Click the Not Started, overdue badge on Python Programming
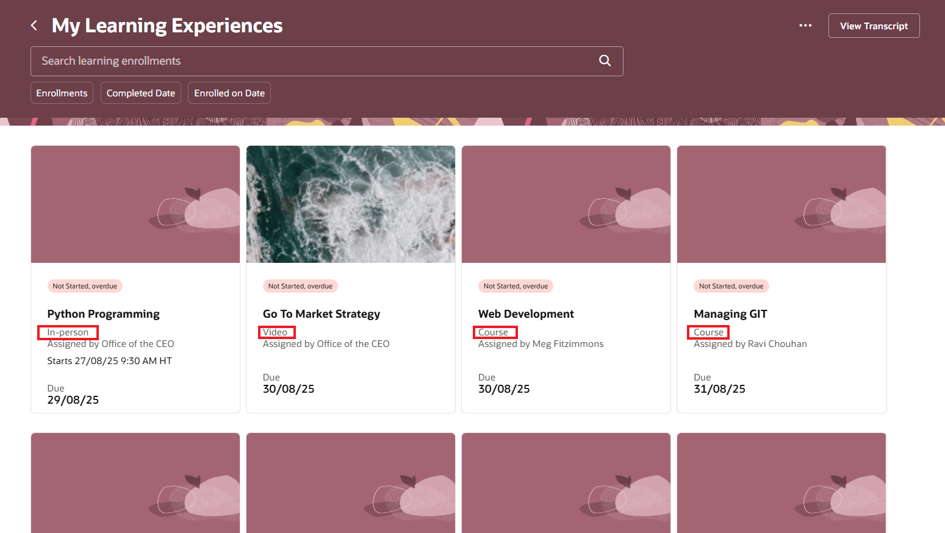The image size is (945, 533). tap(85, 285)
